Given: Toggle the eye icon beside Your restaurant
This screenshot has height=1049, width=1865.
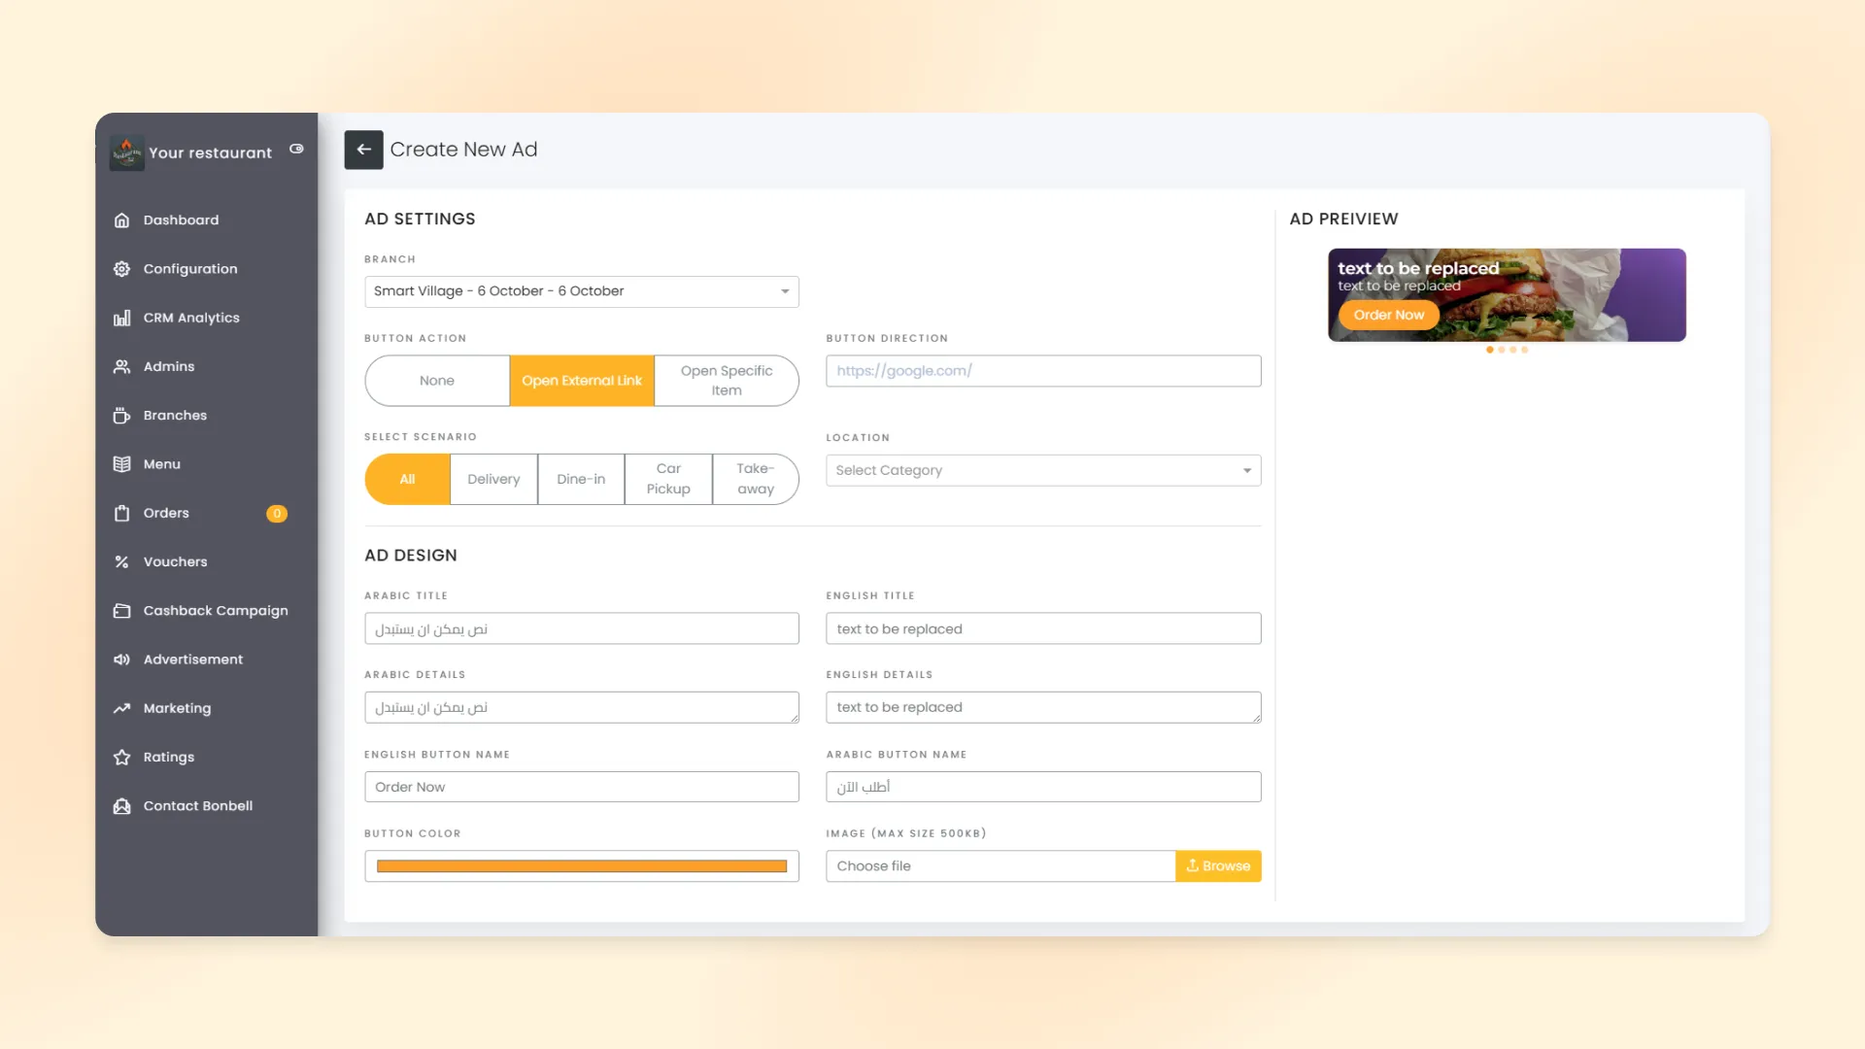Looking at the screenshot, I should point(296,149).
